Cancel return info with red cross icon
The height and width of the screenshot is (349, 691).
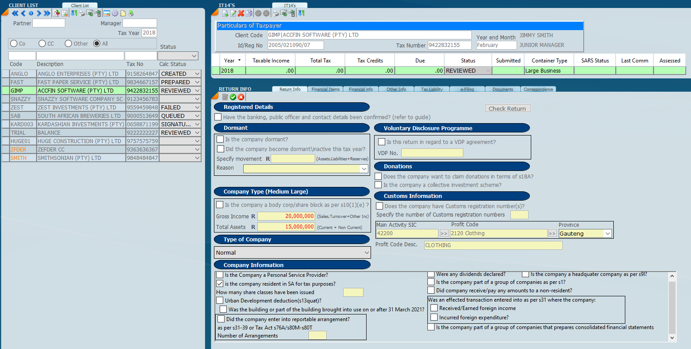[241, 97]
